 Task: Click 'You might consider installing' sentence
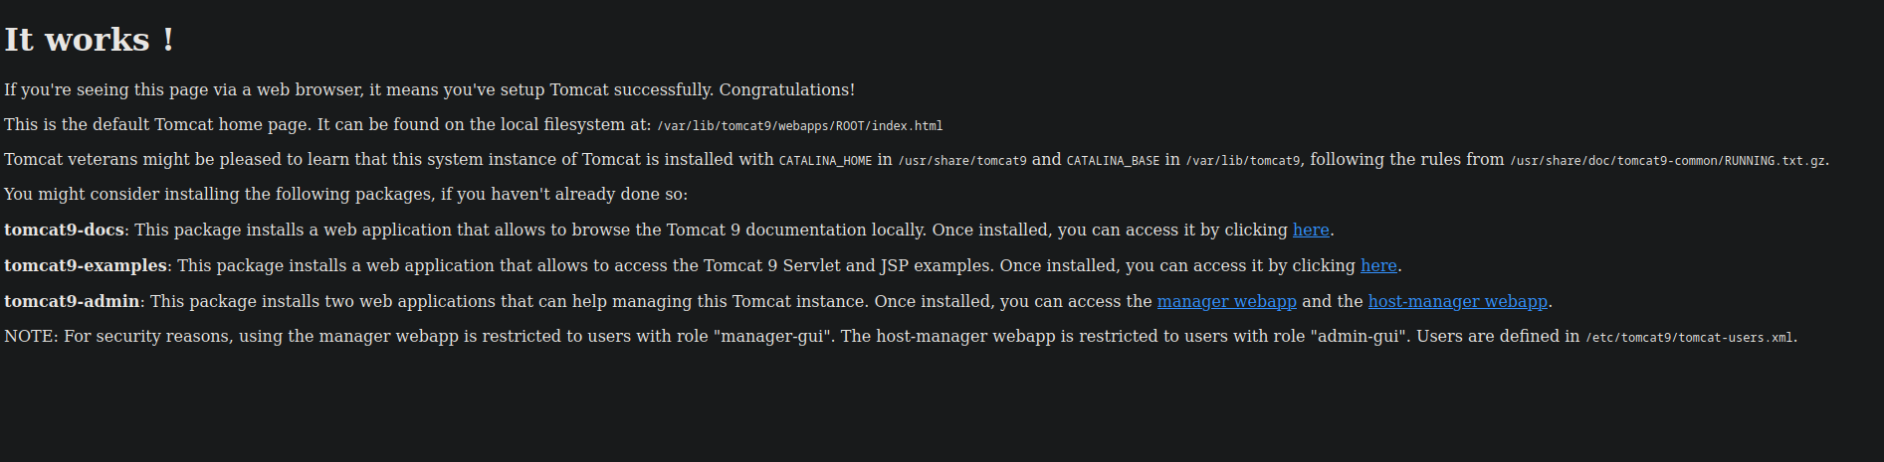tap(345, 194)
